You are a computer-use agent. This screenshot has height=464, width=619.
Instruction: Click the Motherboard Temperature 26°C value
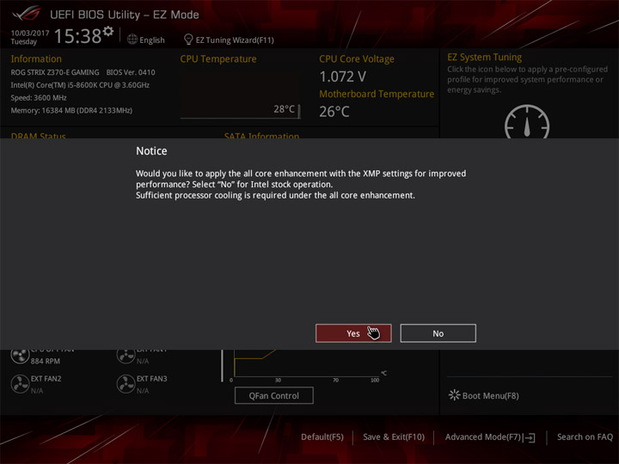(x=334, y=112)
